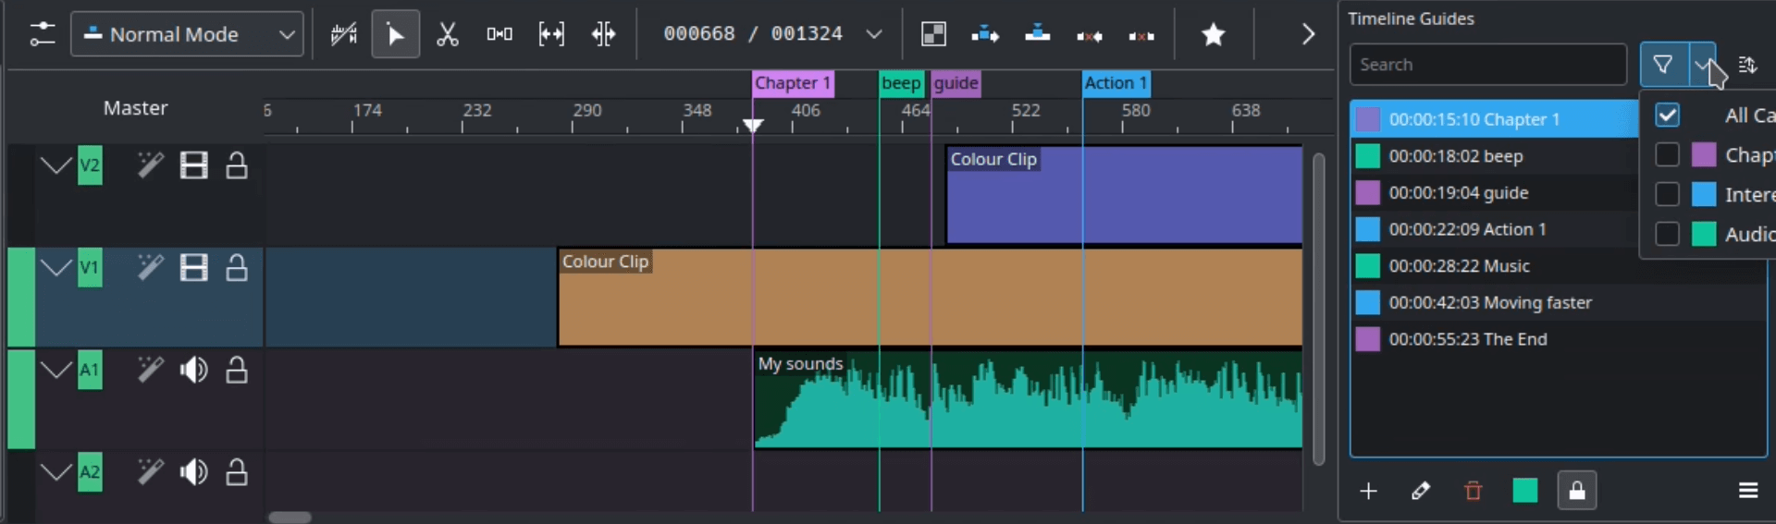Image resolution: width=1776 pixels, height=524 pixels.
Task: Add a new guide with plus icon
Action: [1369, 491]
